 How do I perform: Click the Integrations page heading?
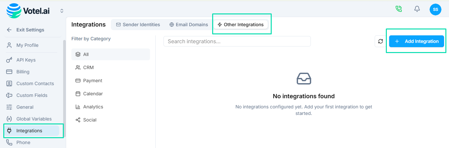88,25
